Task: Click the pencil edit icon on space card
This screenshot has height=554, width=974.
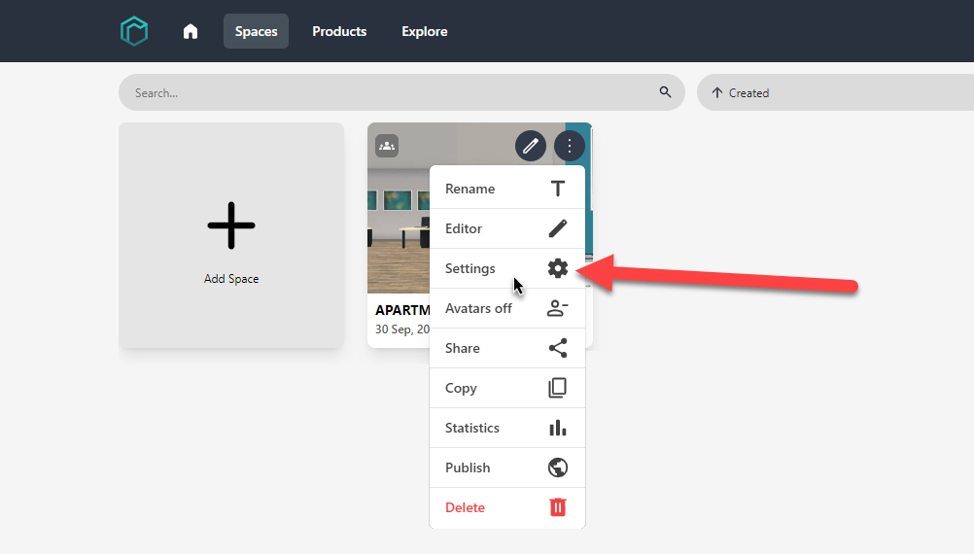Action: click(530, 146)
